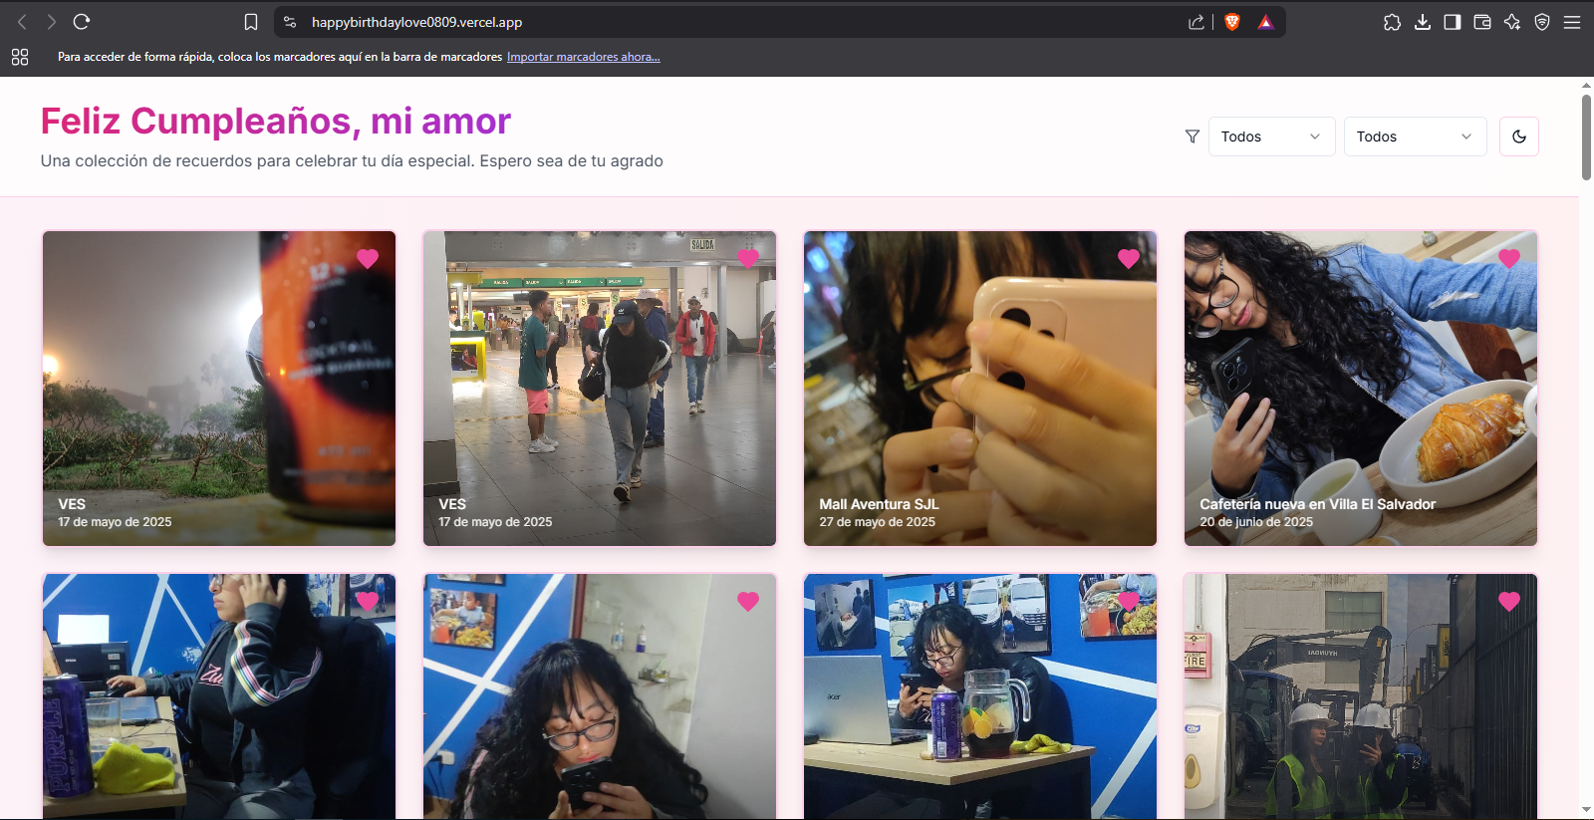Viewport: 1594px width, 820px height.
Task: Open site information icon beside the URL
Action: 290,22
